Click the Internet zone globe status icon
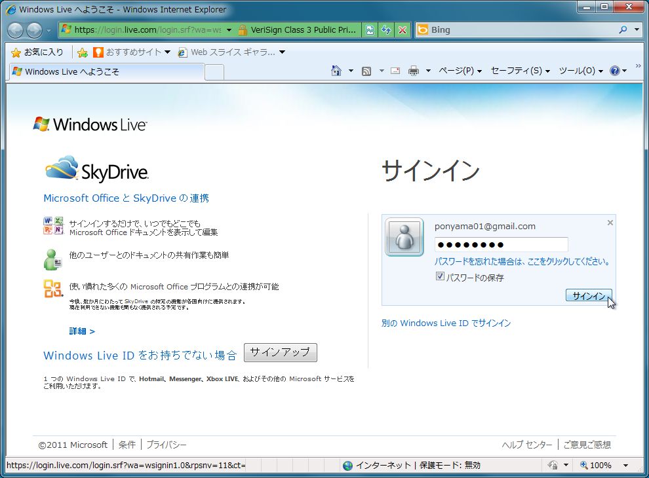Image resolution: width=649 pixels, height=478 pixels. (347, 466)
